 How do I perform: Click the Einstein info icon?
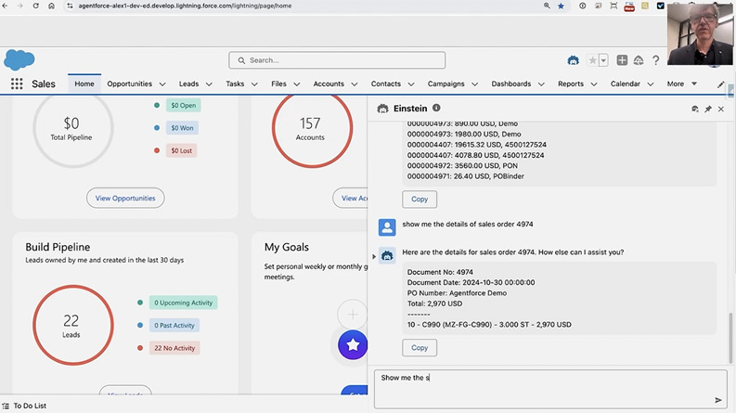tap(436, 108)
